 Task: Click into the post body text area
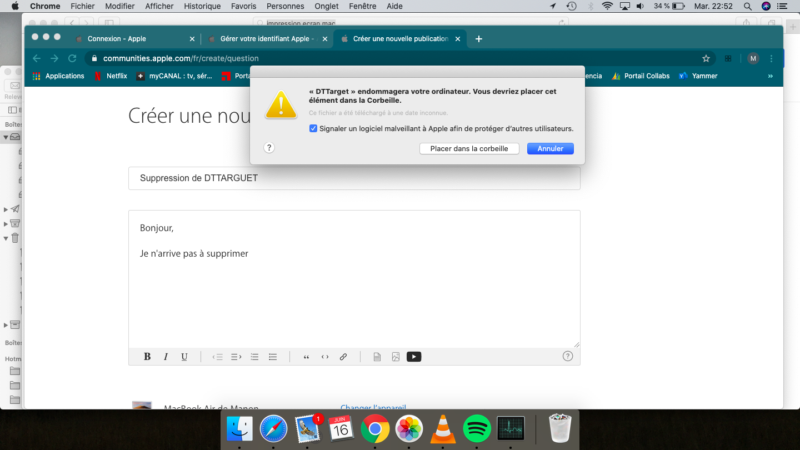354,279
